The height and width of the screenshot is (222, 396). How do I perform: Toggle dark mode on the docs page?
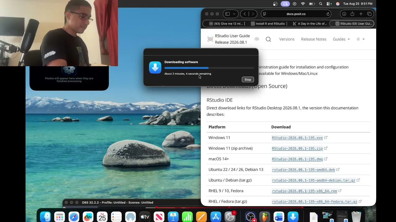click(257, 39)
